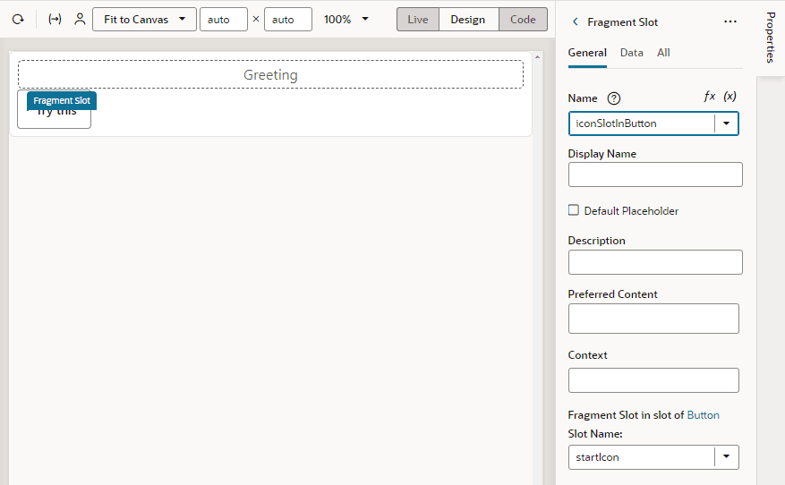The height and width of the screenshot is (485, 785).
Task: Open the page input parameters icon
Action: tap(55, 20)
